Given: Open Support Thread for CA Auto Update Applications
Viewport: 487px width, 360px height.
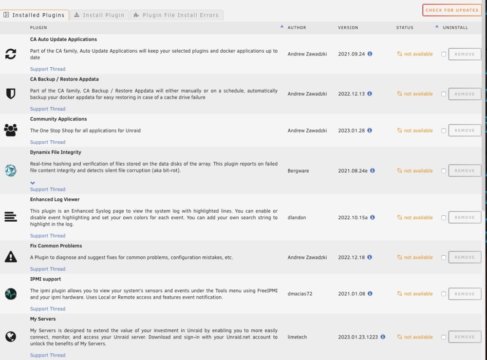Looking at the screenshot, I should [x=48, y=69].
